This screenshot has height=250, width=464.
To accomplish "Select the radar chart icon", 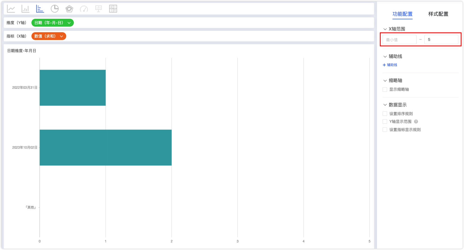I will [x=69, y=9].
